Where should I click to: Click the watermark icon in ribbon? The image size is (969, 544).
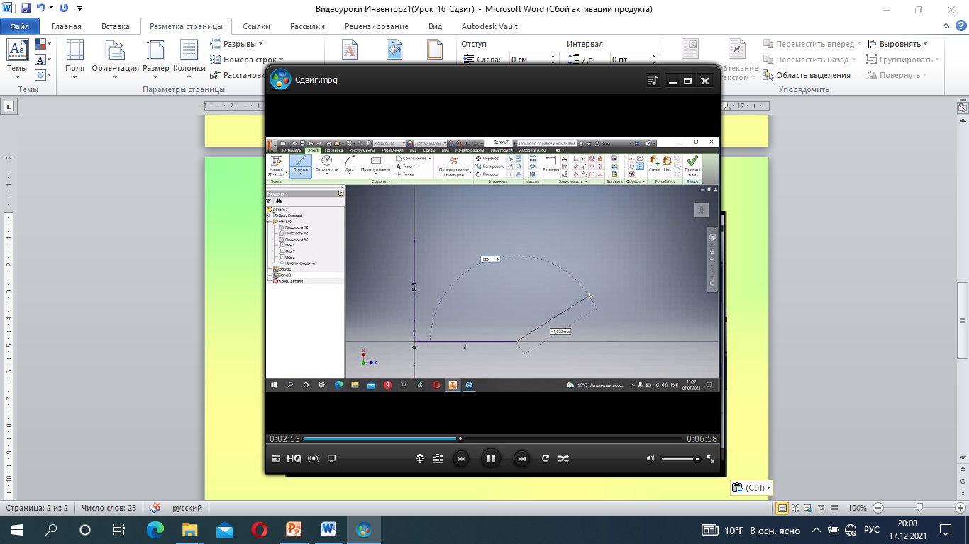(350, 49)
